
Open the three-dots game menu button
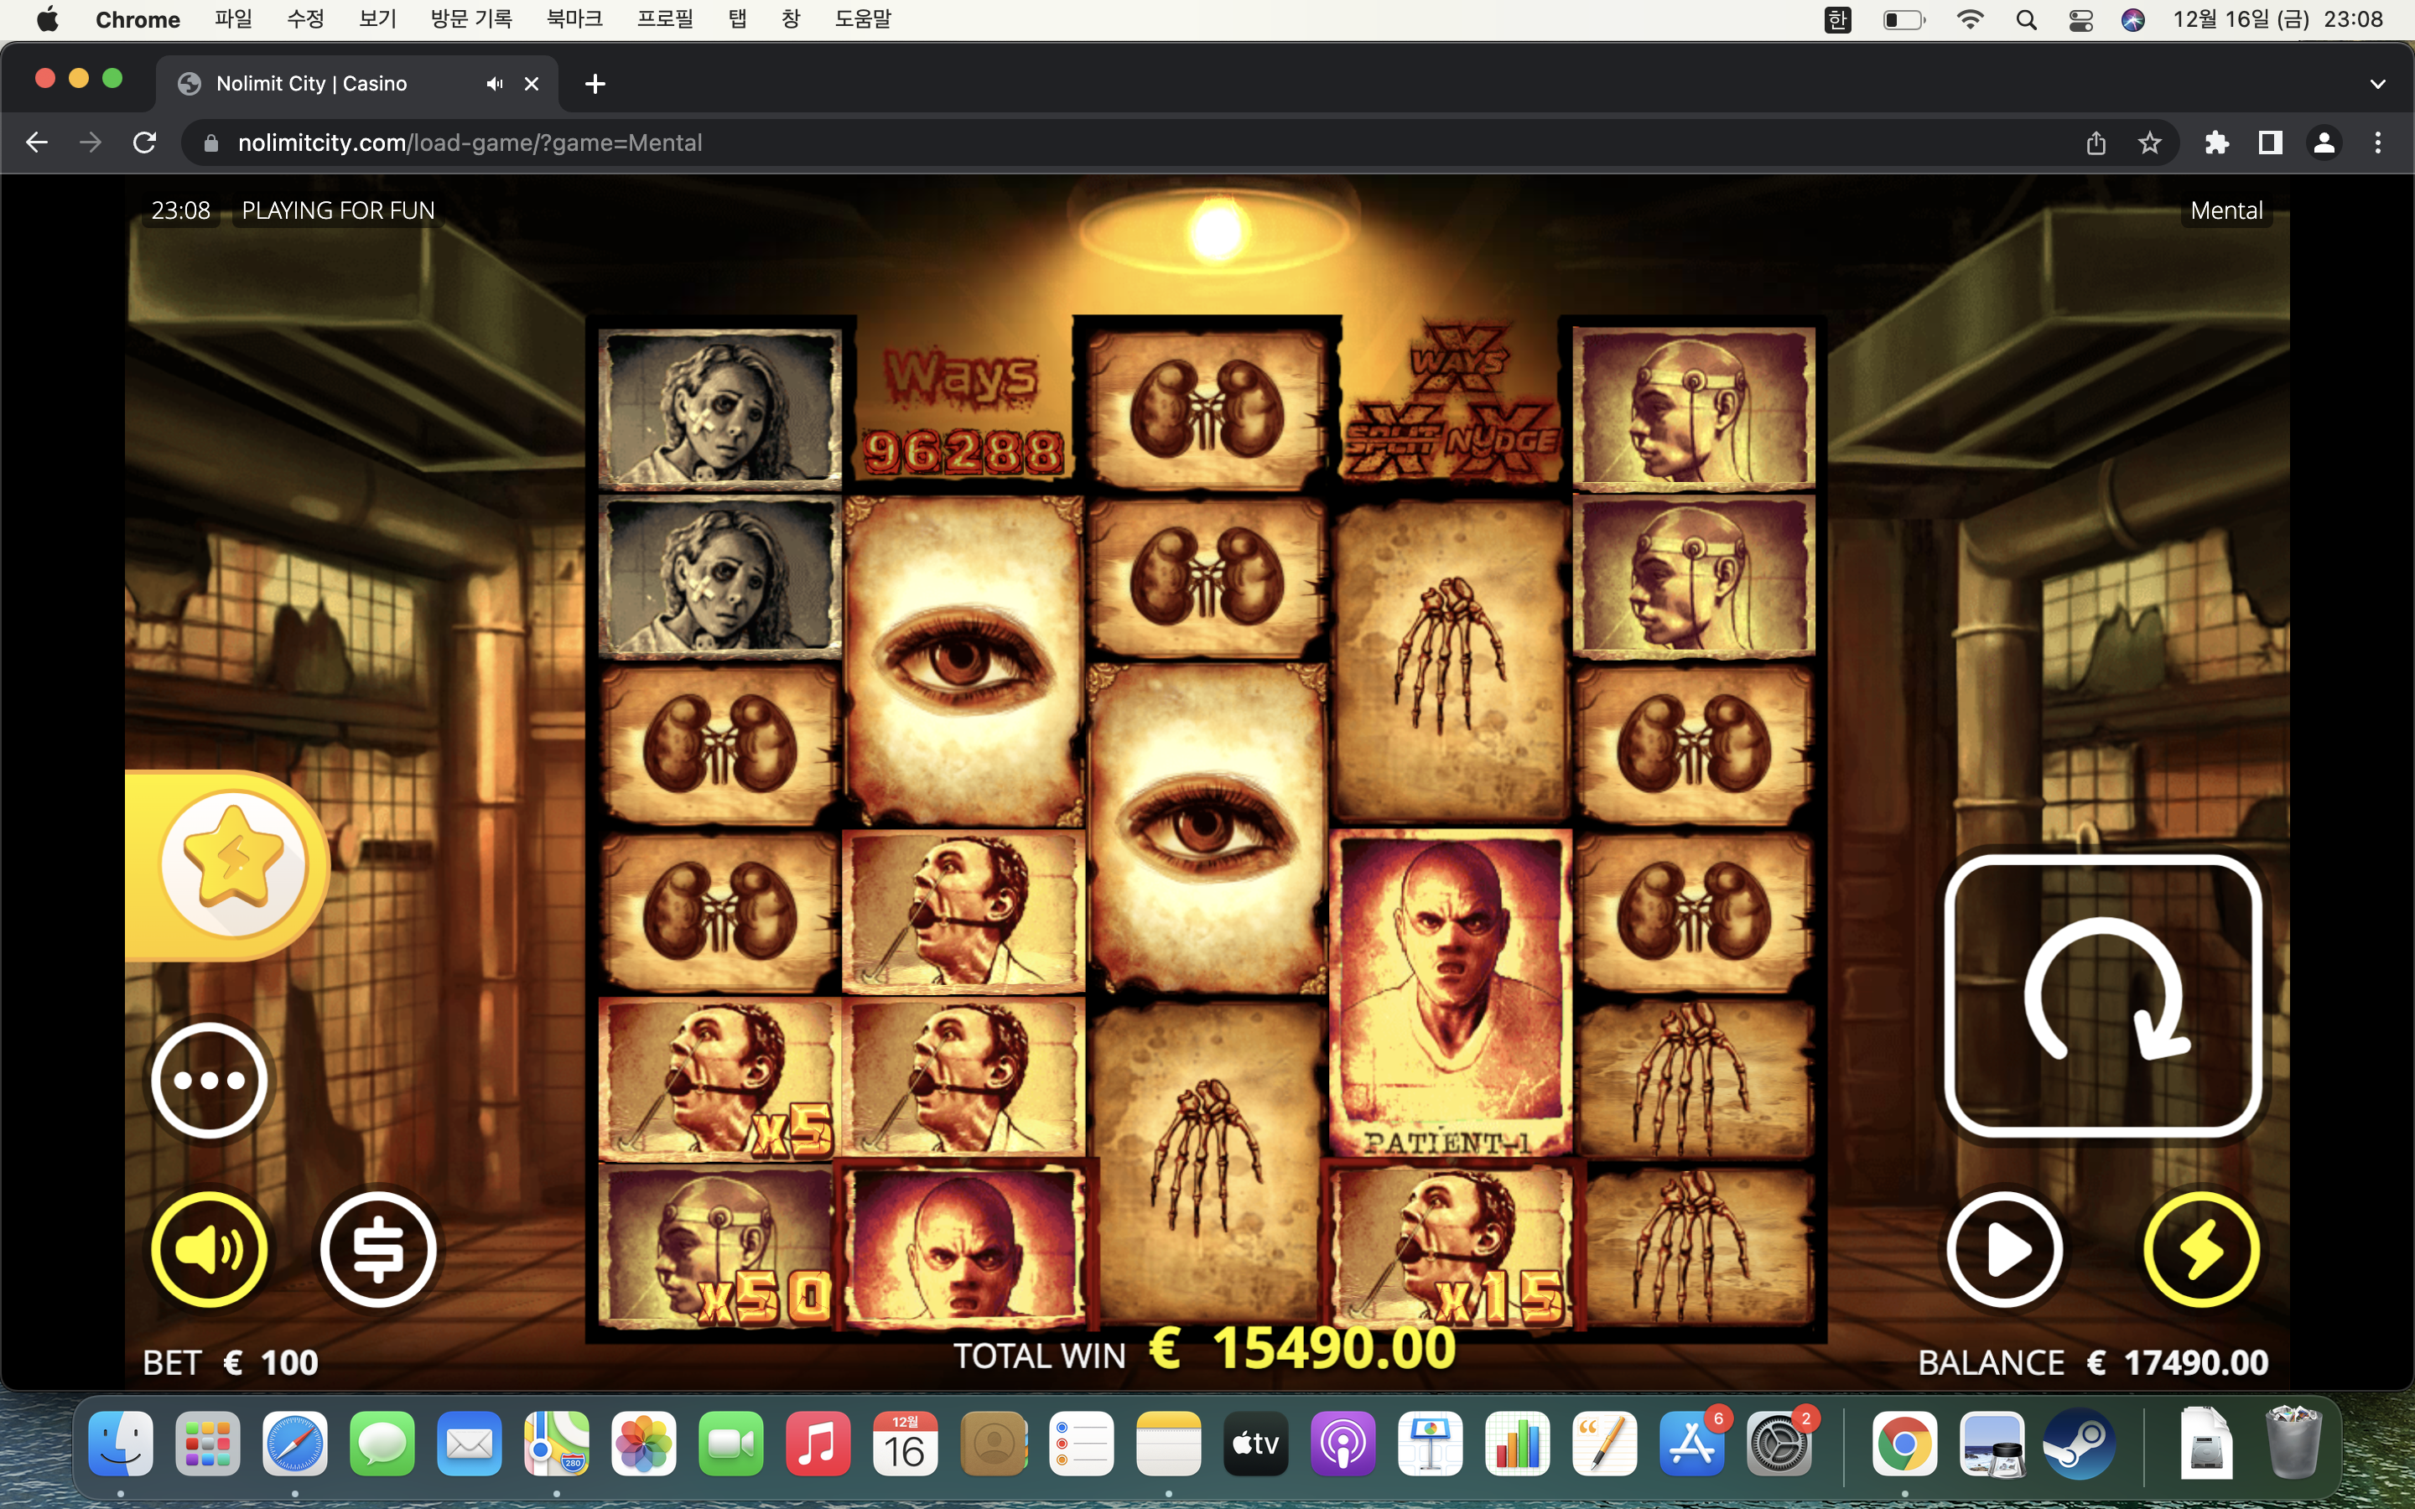coord(210,1080)
